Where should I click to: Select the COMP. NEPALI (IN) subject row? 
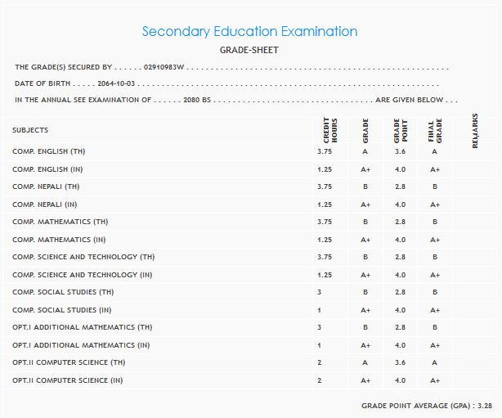pyautogui.click(x=45, y=205)
